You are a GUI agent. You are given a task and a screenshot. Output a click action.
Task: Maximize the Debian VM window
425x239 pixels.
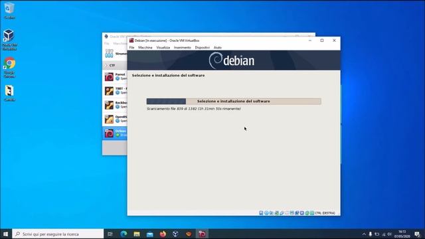point(322,40)
